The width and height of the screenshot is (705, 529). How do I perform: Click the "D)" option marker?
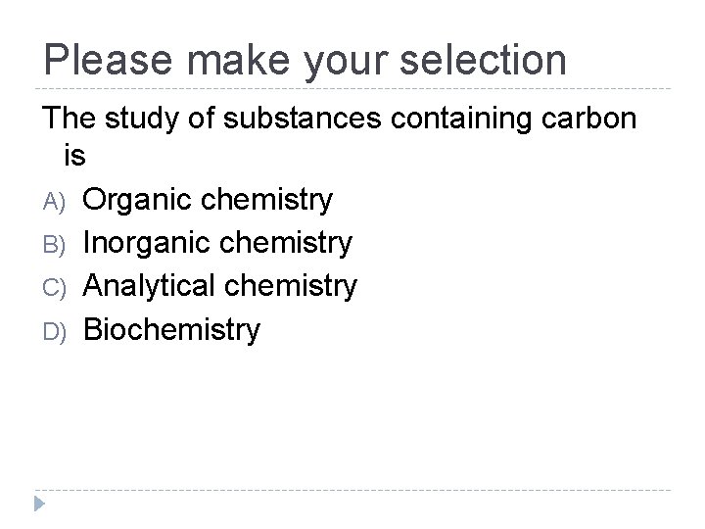(x=53, y=331)
